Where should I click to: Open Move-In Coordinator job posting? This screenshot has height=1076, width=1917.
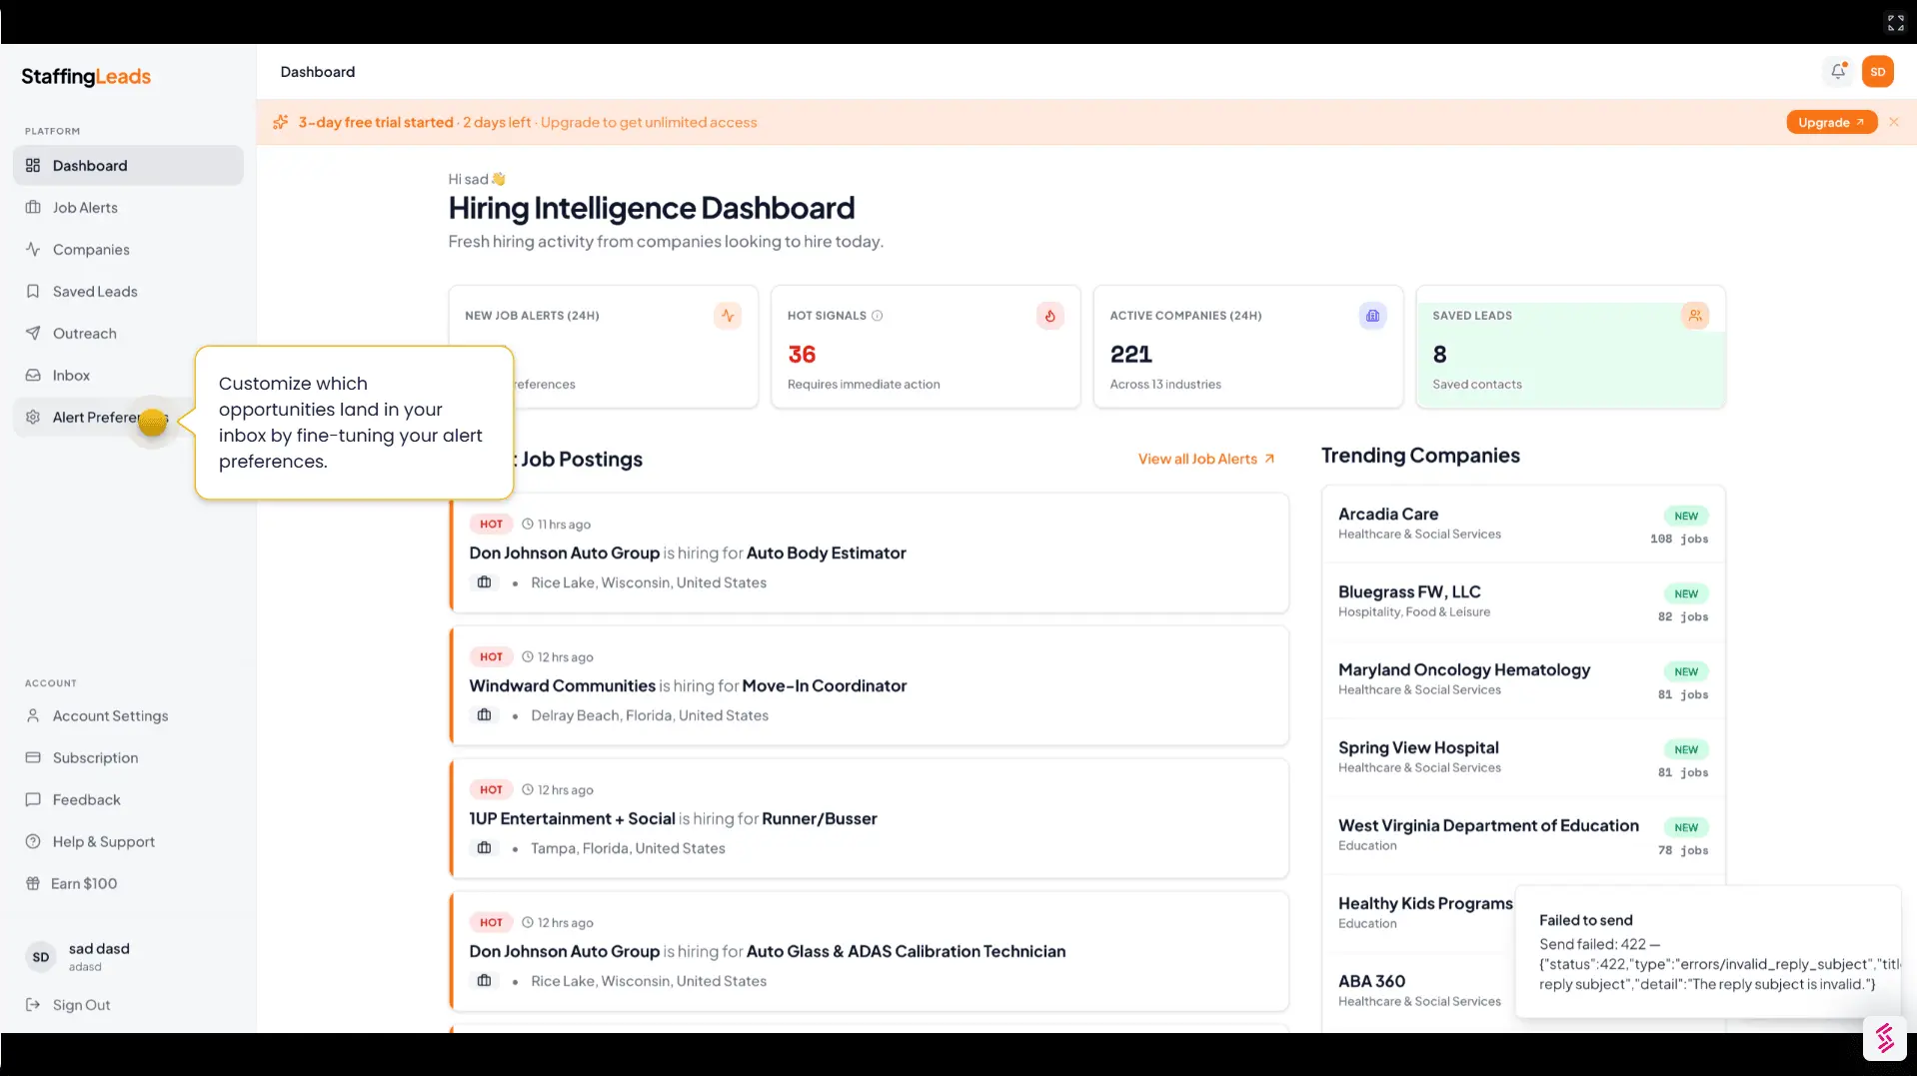pos(870,685)
